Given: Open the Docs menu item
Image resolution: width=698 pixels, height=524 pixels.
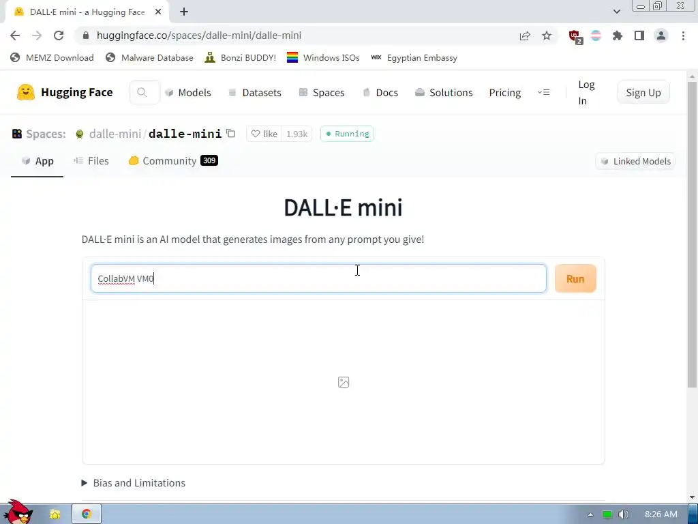Looking at the screenshot, I should click(380, 92).
